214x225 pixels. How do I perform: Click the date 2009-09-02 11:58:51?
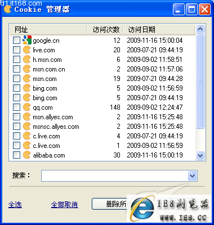(x=155, y=60)
